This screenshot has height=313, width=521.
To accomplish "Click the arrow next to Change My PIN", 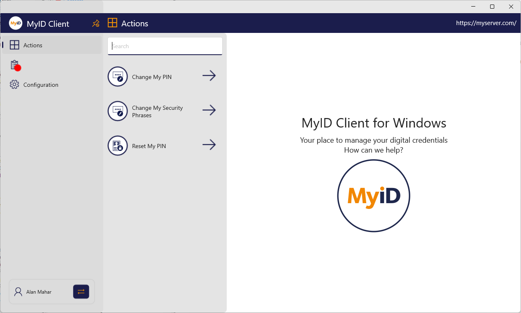I will click(x=209, y=76).
